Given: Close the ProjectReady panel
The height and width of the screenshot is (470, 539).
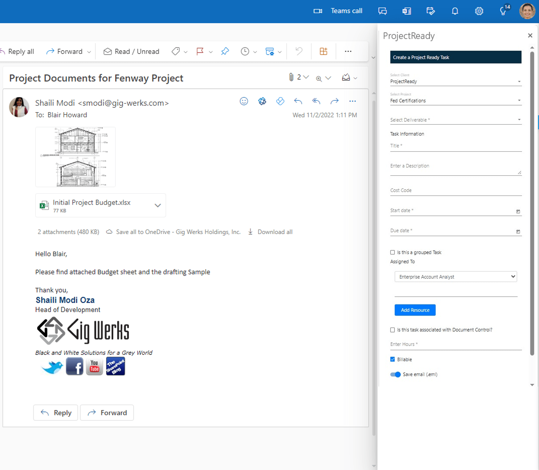Looking at the screenshot, I should pyautogui.click(x=530, y=35).
